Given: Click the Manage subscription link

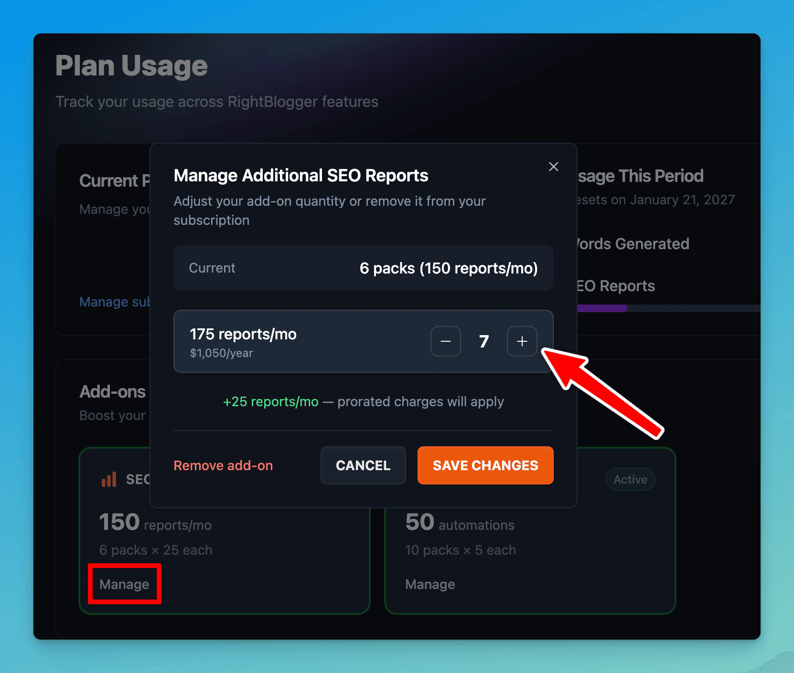Looking at the screenshot, I should [115, 302].
